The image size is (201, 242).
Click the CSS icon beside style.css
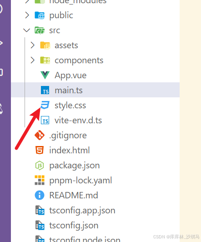pos(45,105)
